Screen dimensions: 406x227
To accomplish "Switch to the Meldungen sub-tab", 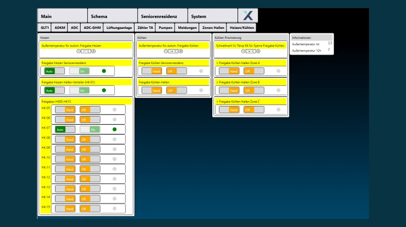I will click(187, 28).
